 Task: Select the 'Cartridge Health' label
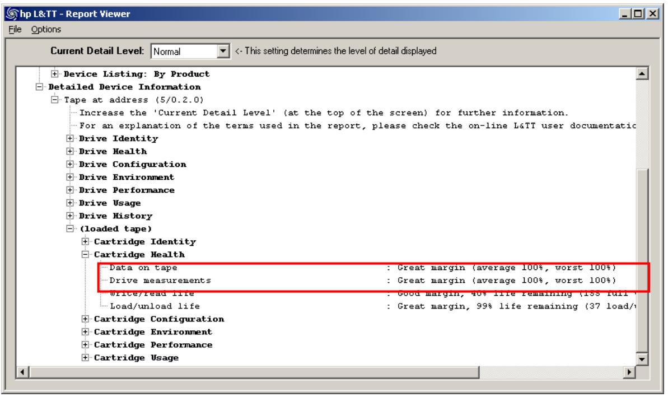139,255
